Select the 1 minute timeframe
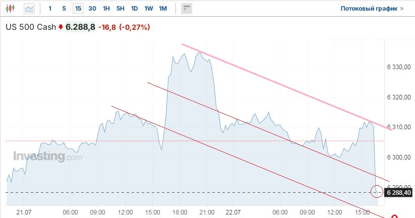The height and width of the screenshot is (218, 415). point(50,9)
